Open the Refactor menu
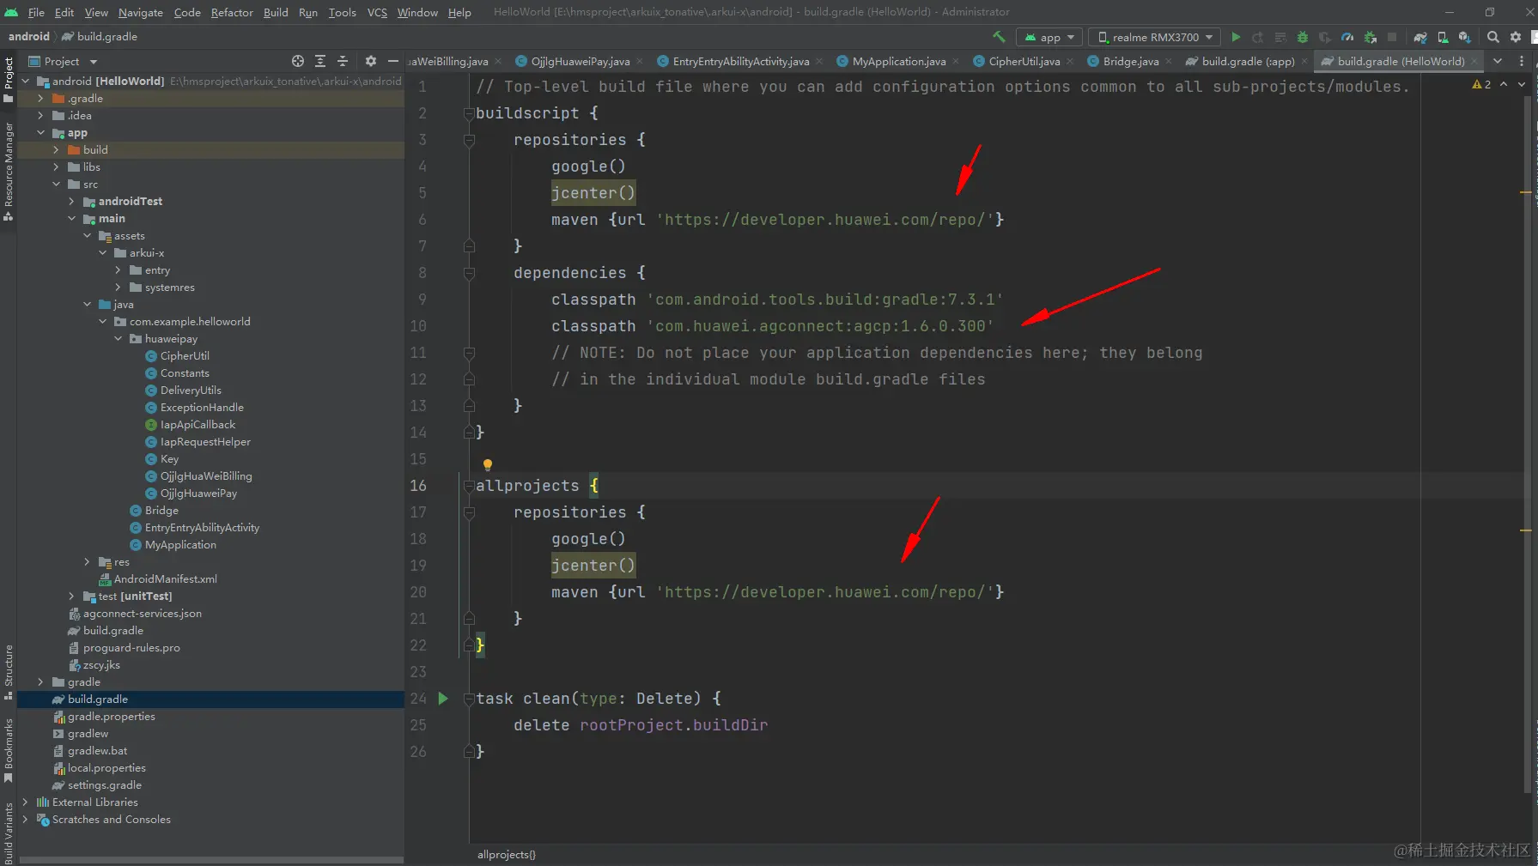1538x866 pixels. pyautogui.click(x=232, y=12)
